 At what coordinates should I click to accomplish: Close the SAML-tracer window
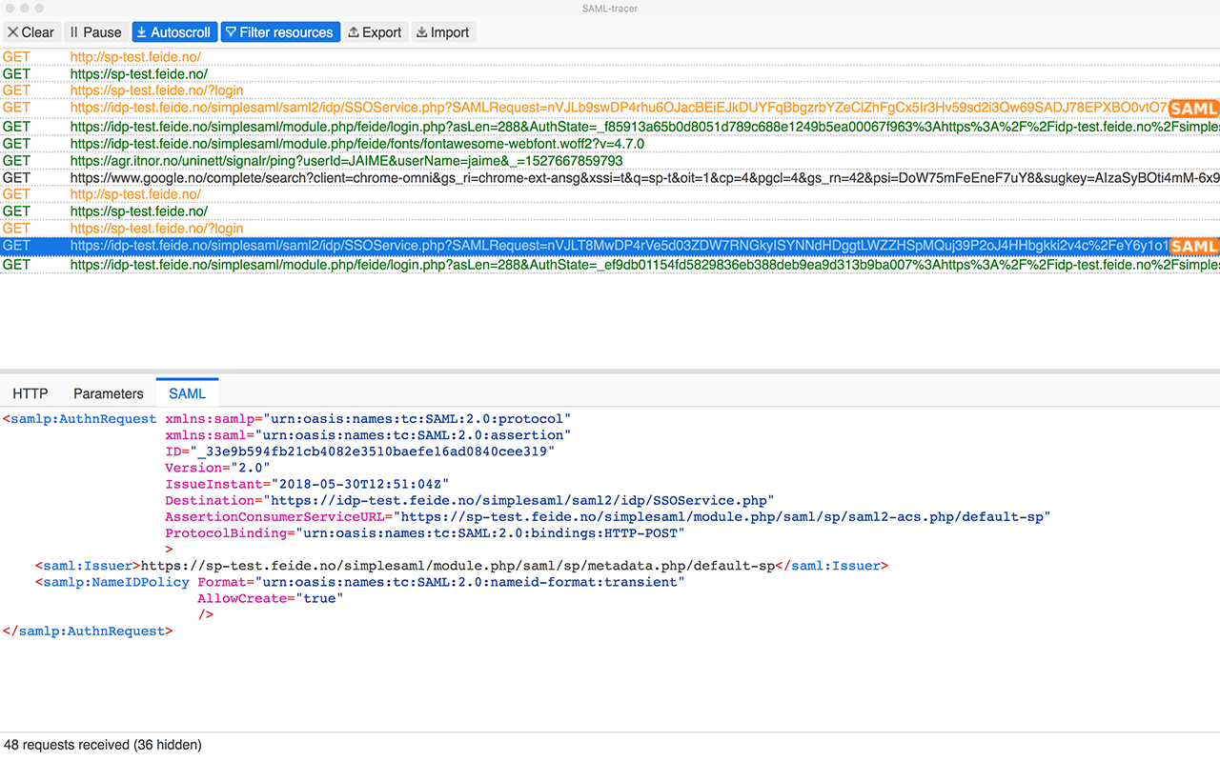tap(9, 8)
